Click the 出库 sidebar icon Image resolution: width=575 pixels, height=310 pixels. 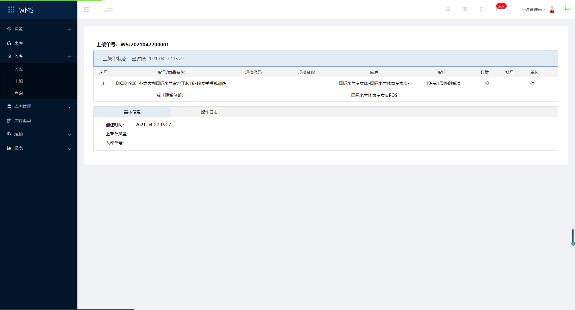click(x=9, y=43)
